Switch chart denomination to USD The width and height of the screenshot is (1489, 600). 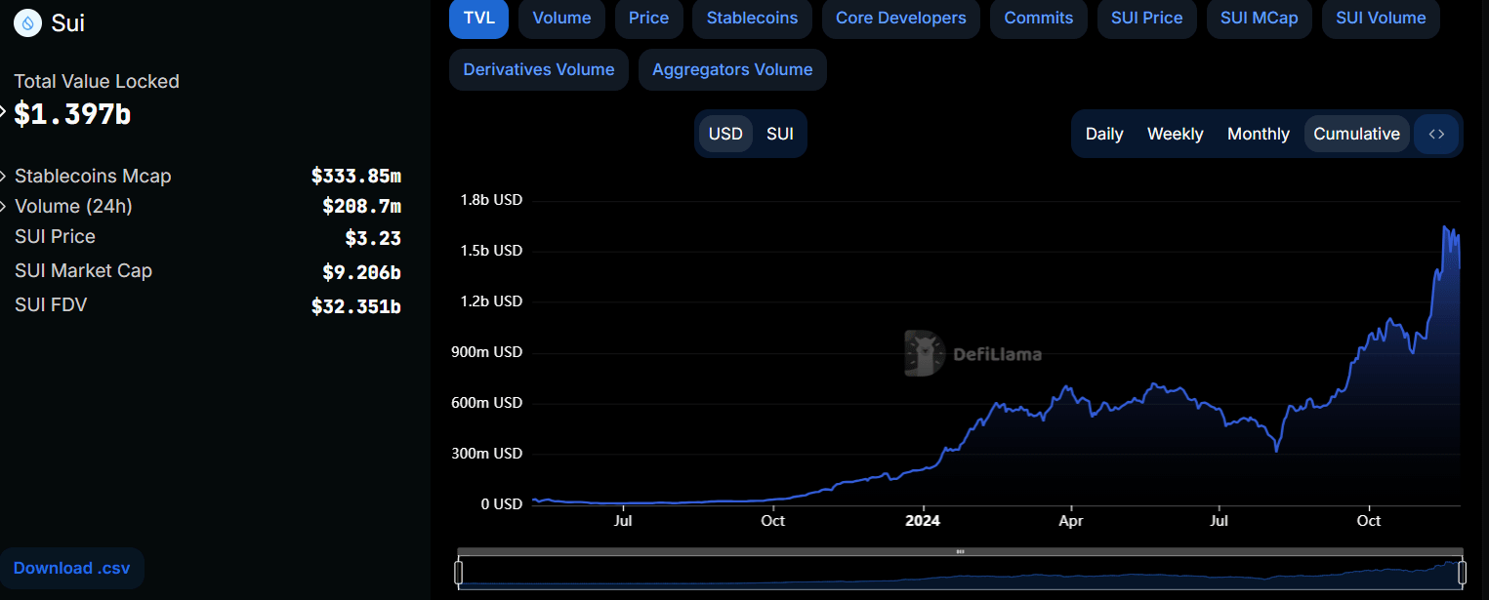(725, 134)
